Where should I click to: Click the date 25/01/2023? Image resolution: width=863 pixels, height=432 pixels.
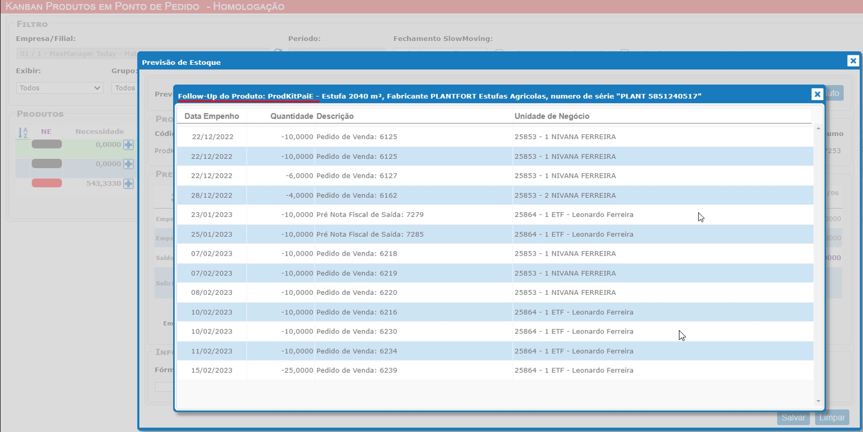click(212, 234)
